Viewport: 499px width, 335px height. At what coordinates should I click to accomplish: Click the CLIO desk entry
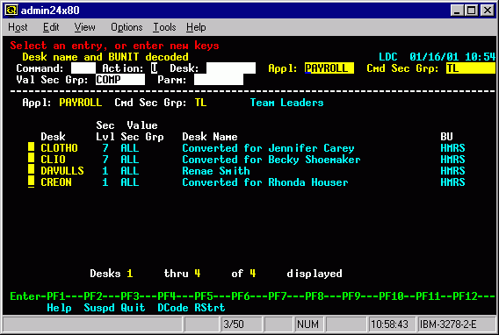tap(53, 160)
